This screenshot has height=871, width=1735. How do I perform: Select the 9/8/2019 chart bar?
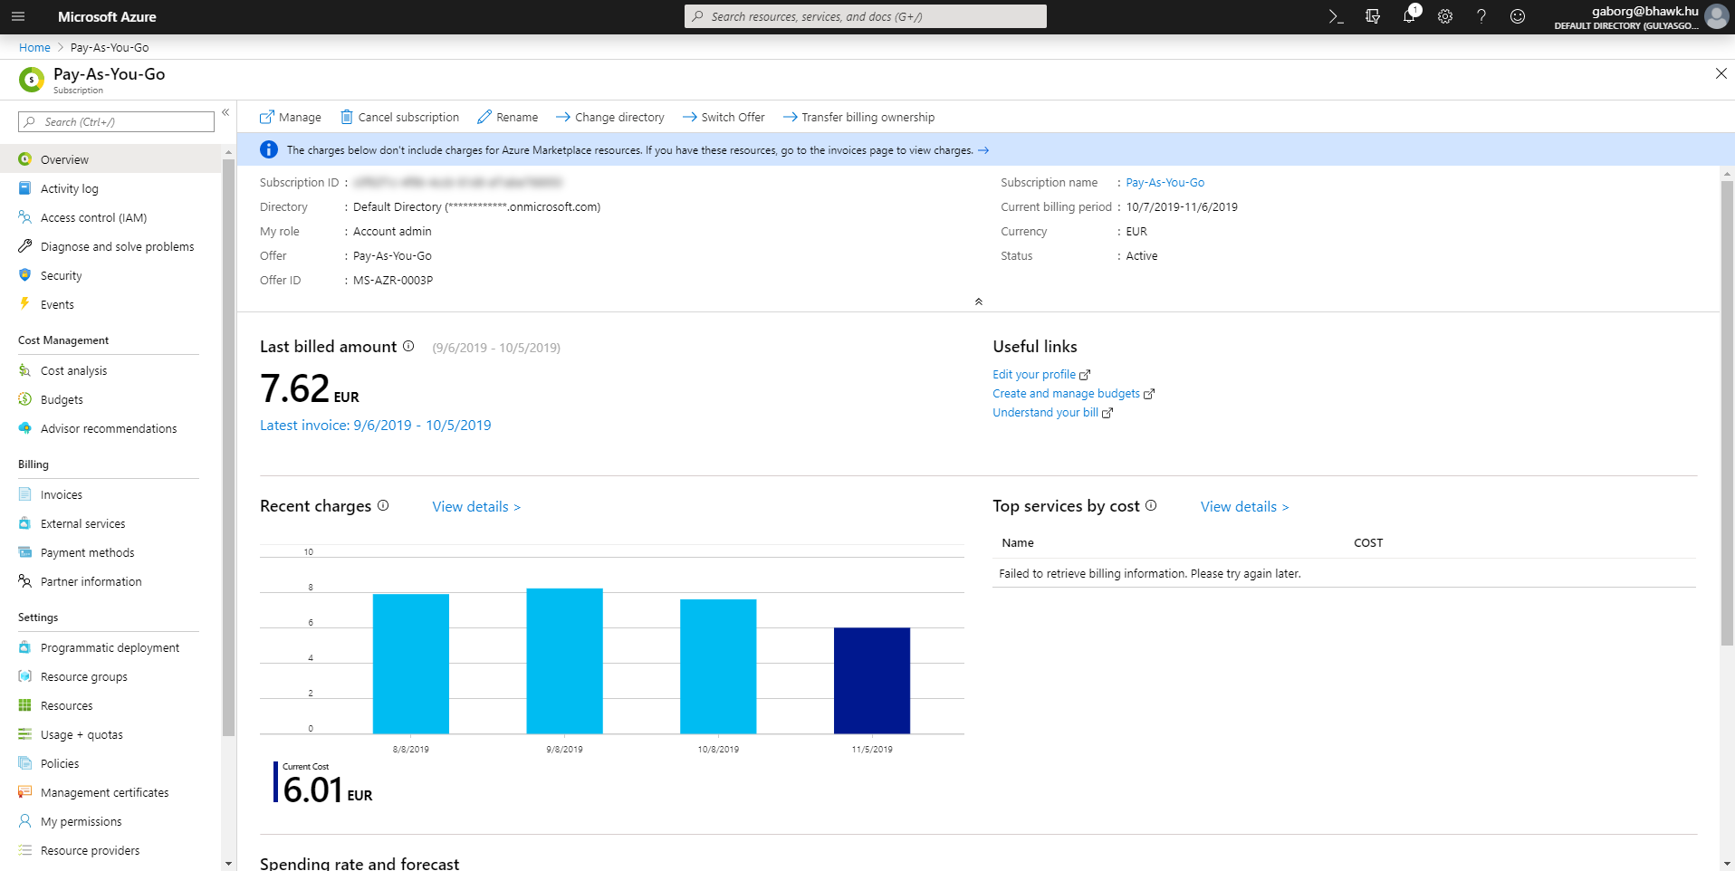[565, 661]
